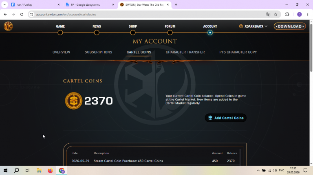Open the NEWS navigation menu
313x175 pixels.
(x=97, y=26)
